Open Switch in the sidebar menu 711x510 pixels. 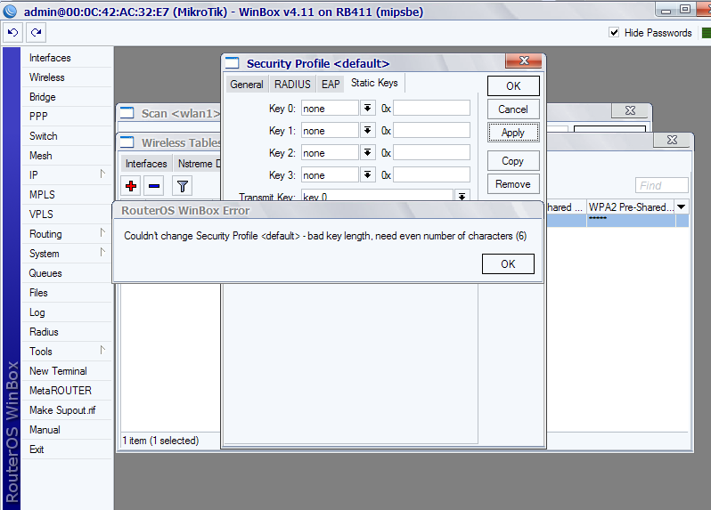tap(66, 135)
